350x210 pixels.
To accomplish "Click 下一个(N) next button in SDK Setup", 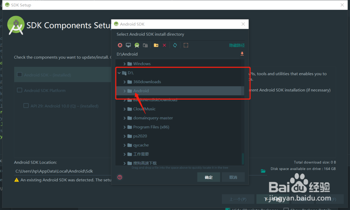I will pyautogui.click(x=272, y=199).
